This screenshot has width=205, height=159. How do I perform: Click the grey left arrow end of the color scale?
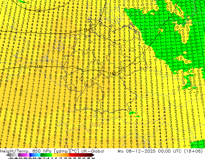(7, 155)
